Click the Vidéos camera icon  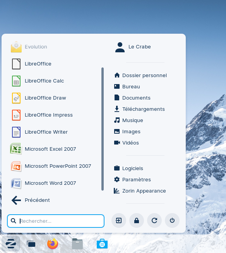117,143
